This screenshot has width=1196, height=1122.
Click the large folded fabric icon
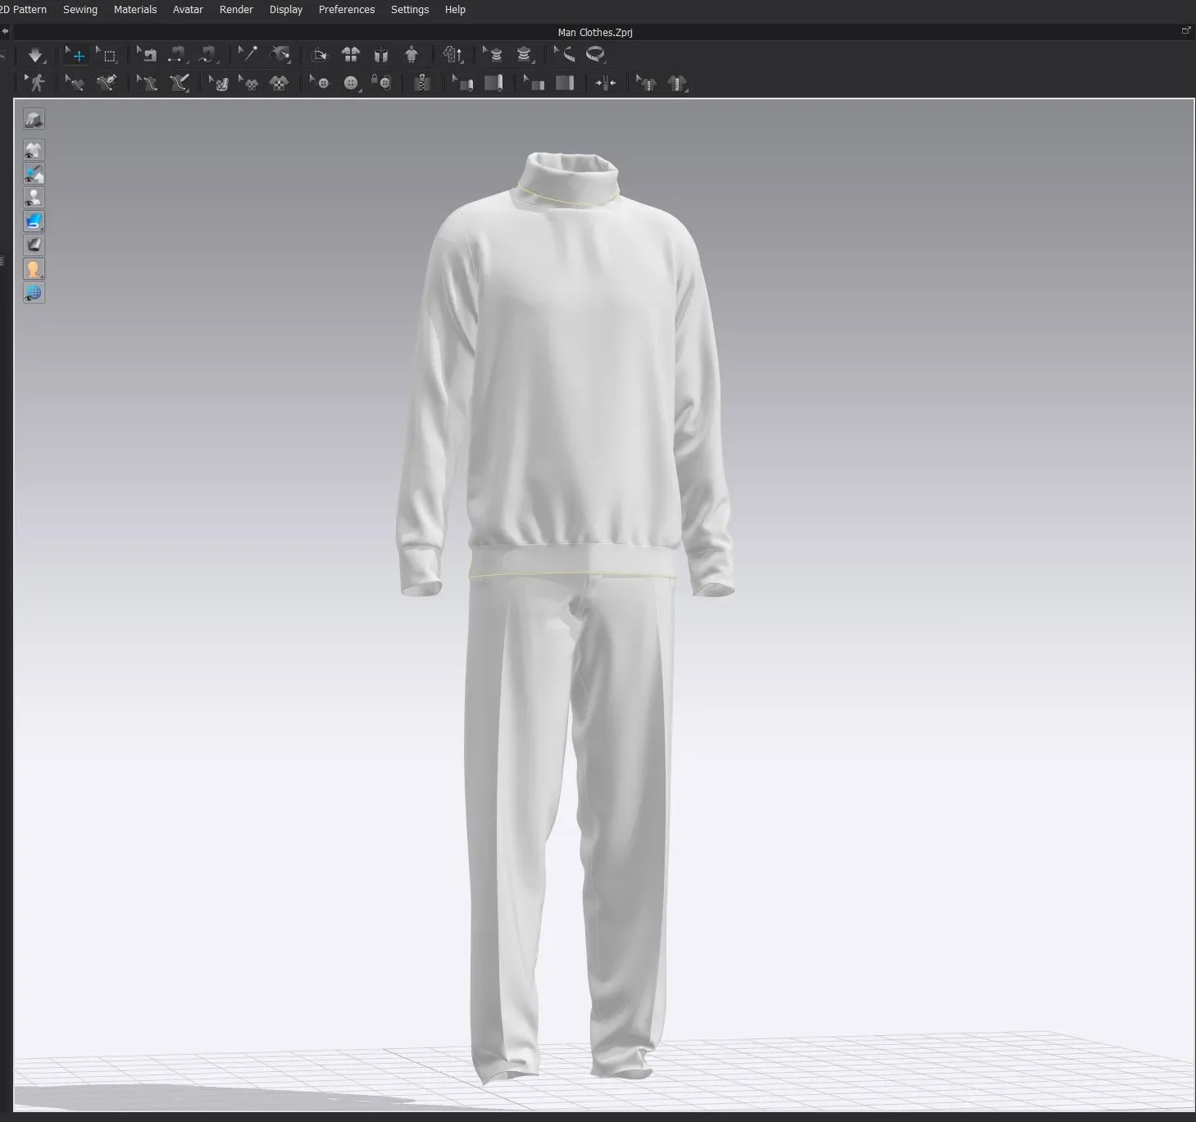pos(565,83)
